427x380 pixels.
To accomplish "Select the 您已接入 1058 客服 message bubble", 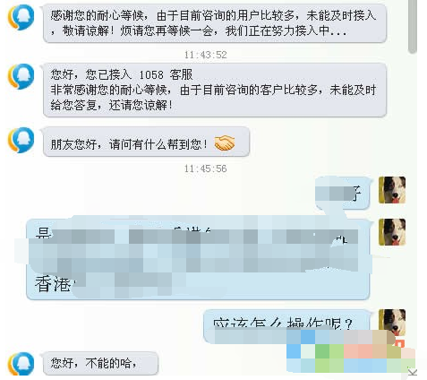I will 215,90.
